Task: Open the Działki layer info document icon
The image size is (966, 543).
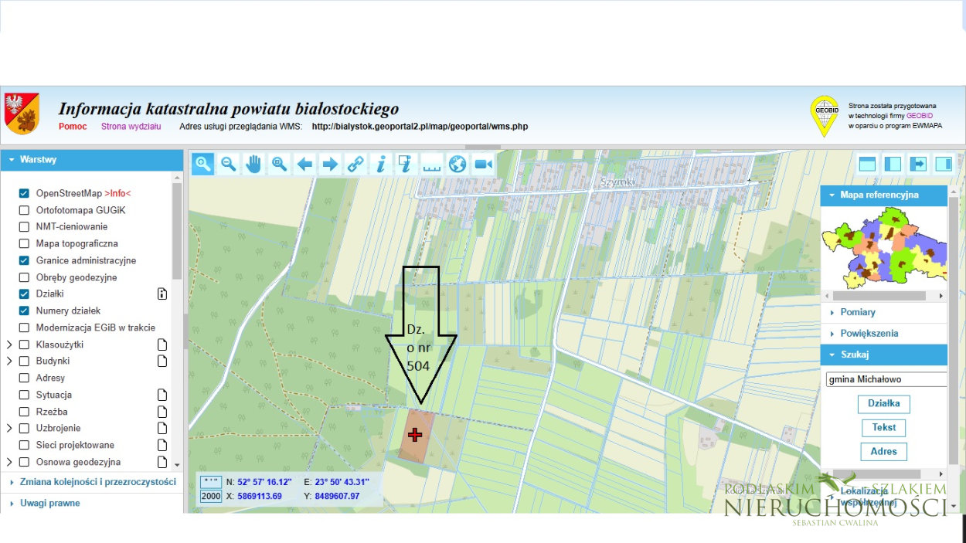Action: (162, 294)
